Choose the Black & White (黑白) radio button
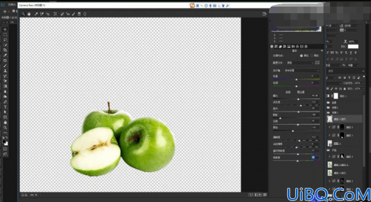The width and height of the screenshot is (371, 202). 312,56
